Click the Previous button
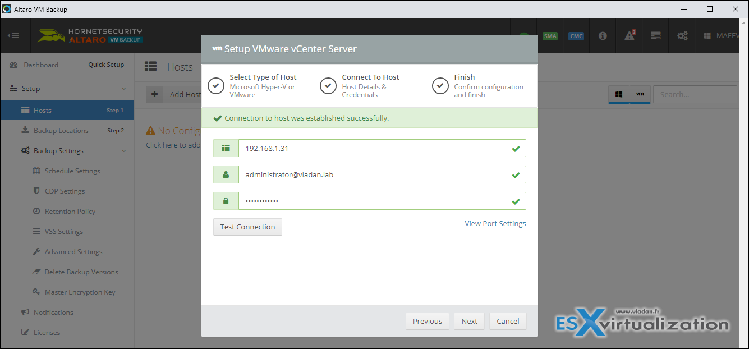Viewport: 749px width, 349px height. pos(428,321)
